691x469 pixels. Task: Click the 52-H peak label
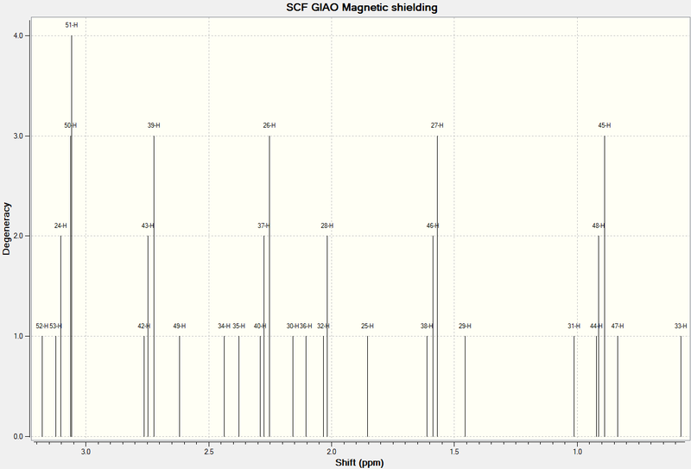[x=42, y=326]
